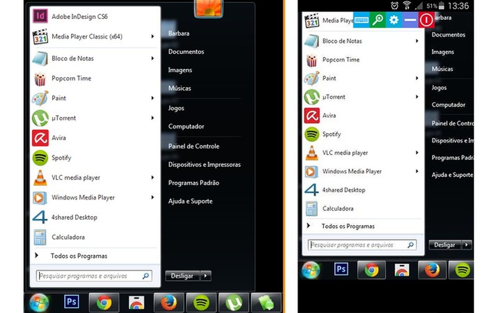Open Chrome Web Store icon on left taskbar
The width and height of the screenshot is (485, 313).
(137, 303)
